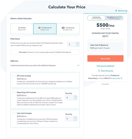Click the Share this price icon
The image size is (132, 139).
pyautogui.click(x=99, y=71)
